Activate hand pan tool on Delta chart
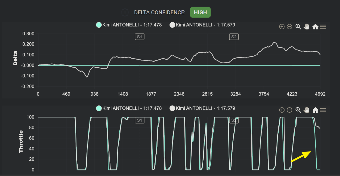340x176 pixels. 307,27
